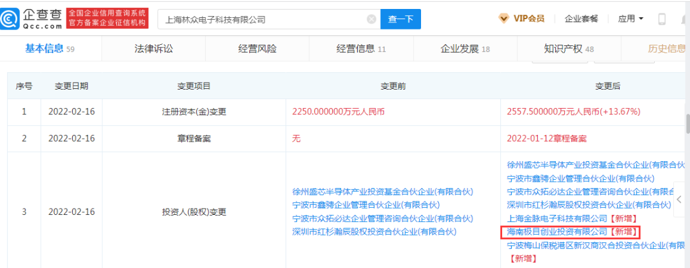
Task: Open the 企业套餐 link
Action: (x=581, y=19)
